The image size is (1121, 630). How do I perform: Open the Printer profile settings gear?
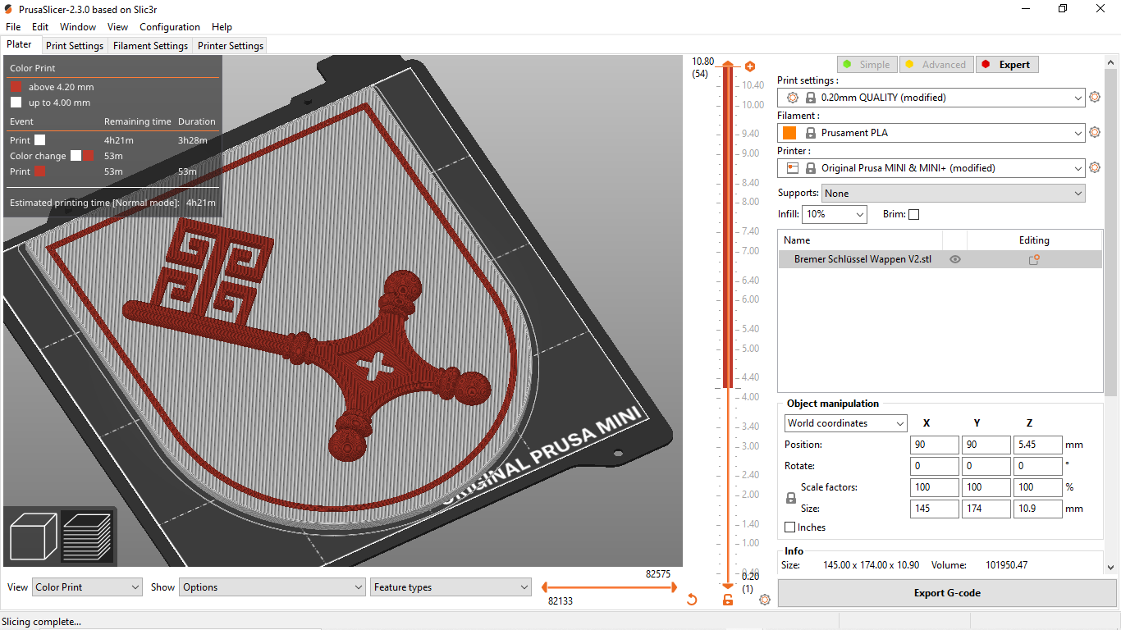tap(1094, 167)
